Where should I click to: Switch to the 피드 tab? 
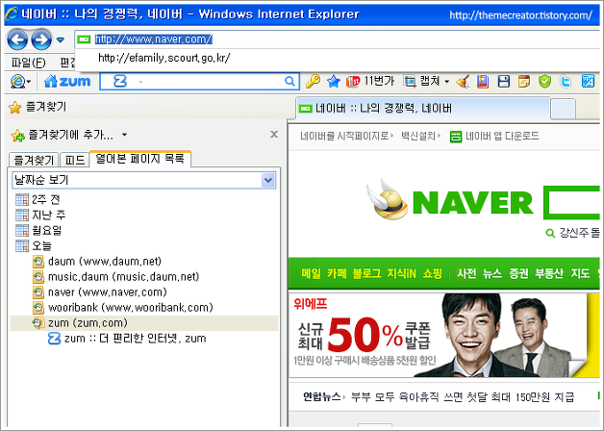pyautogui.click(x=75, y=160)
